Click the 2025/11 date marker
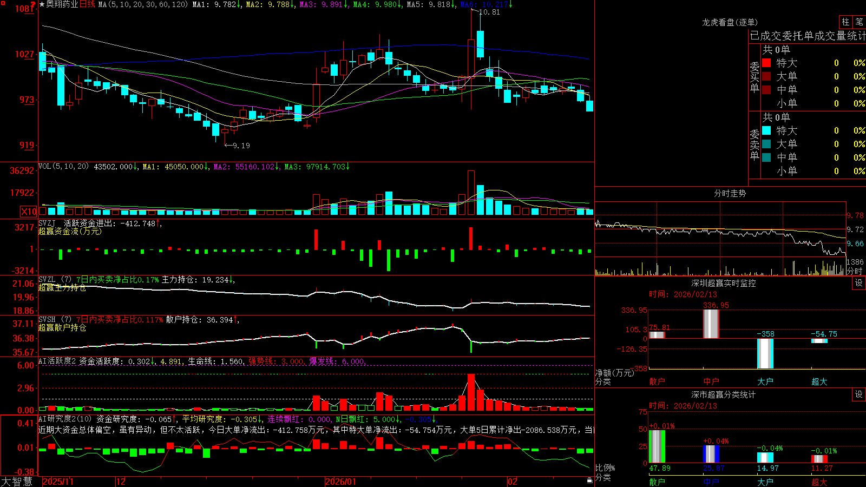Viewport: 866px width, 487px height. coord(58,482)
